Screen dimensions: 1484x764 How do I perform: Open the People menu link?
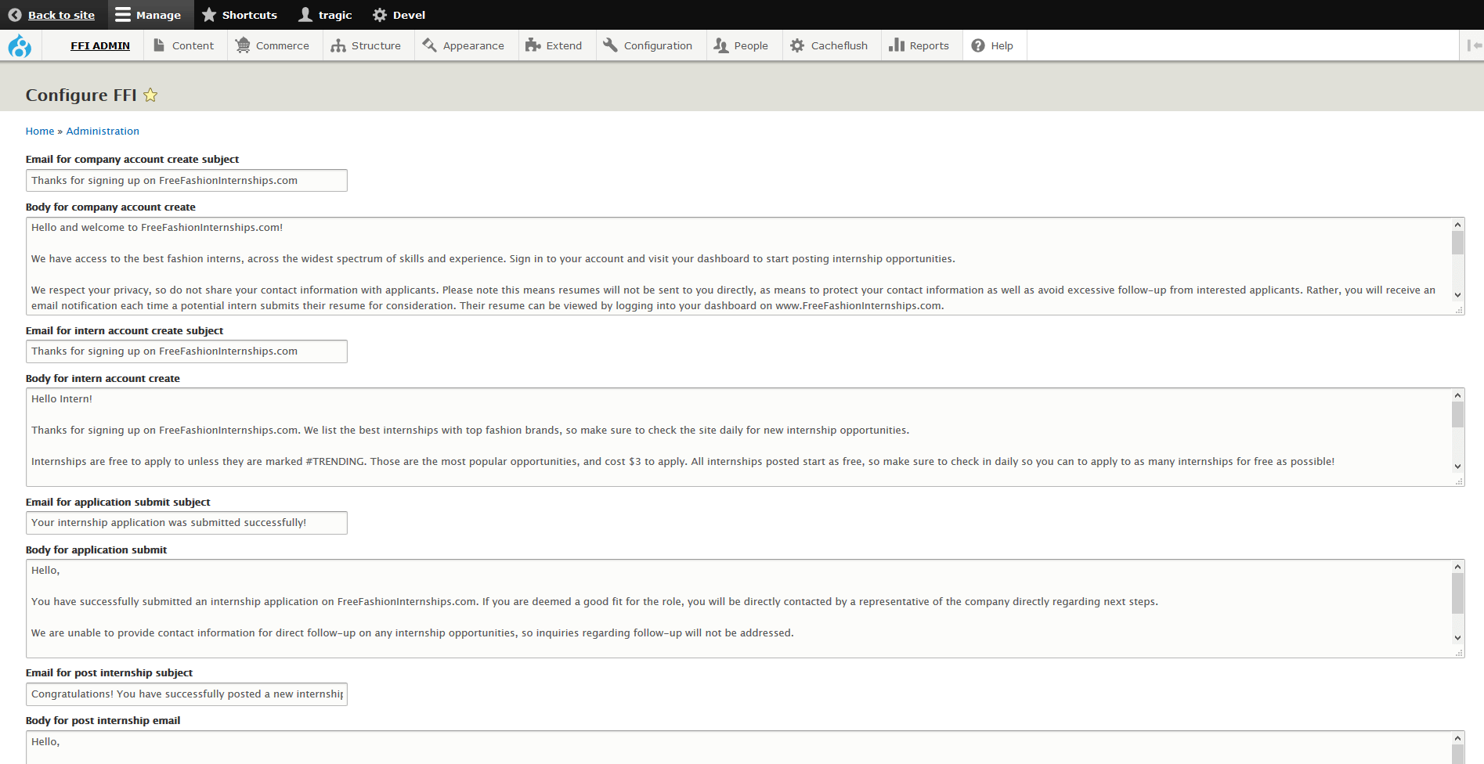coord(750,45)
